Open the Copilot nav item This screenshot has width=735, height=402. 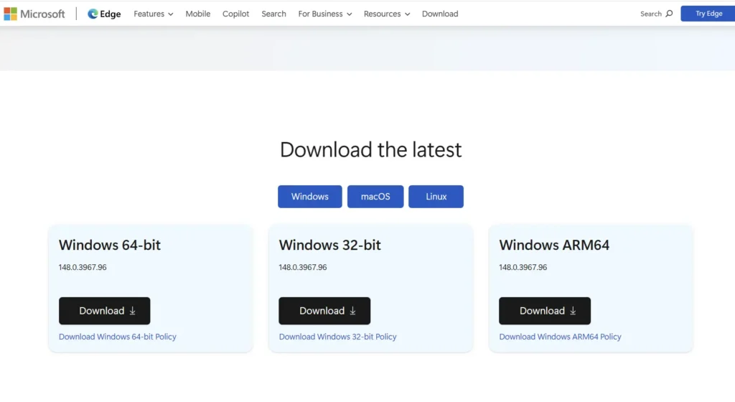pyautogui.click(x=235, y=14)
